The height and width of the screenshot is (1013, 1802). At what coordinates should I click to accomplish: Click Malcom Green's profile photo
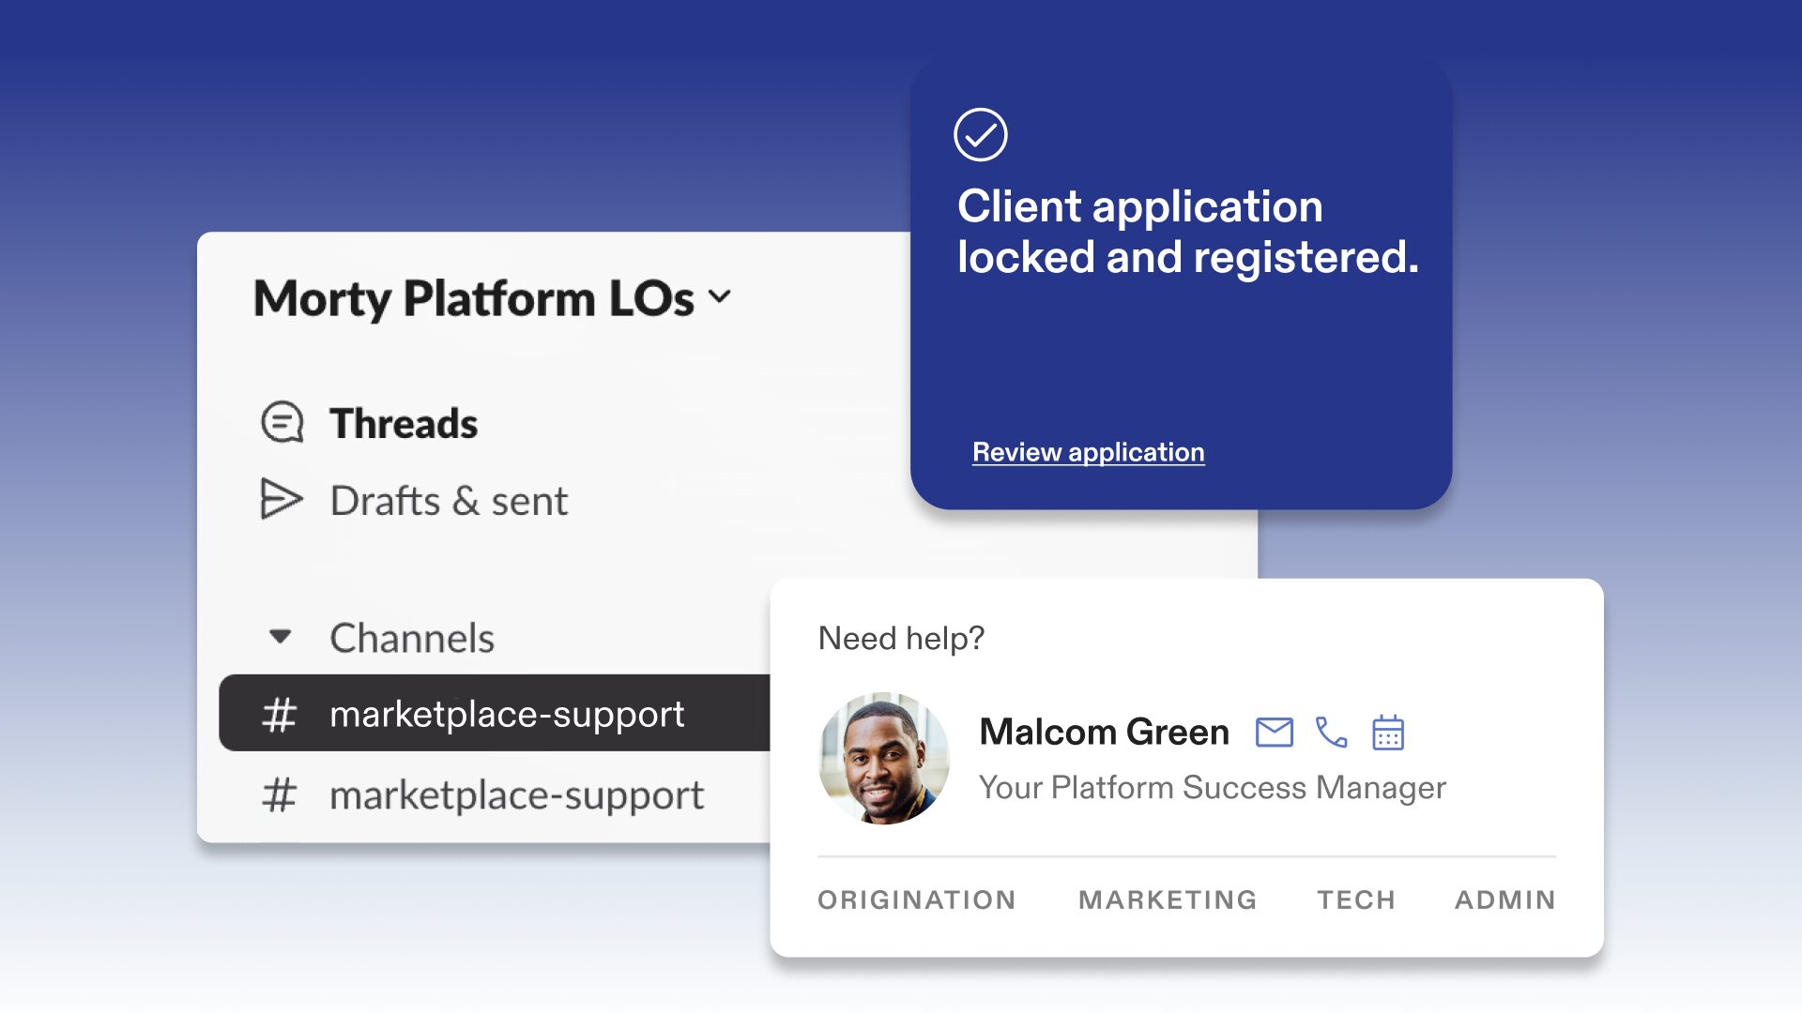click(x=883, y=759)
